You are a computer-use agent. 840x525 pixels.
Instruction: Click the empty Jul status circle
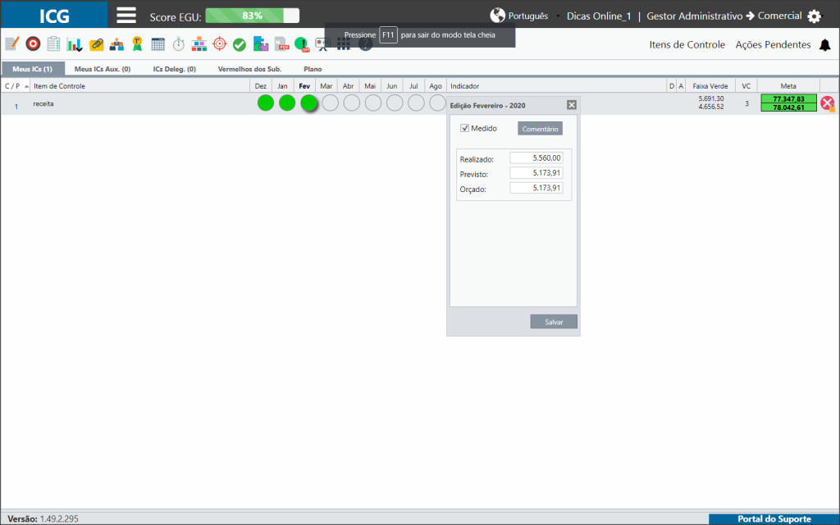[416, 103]
